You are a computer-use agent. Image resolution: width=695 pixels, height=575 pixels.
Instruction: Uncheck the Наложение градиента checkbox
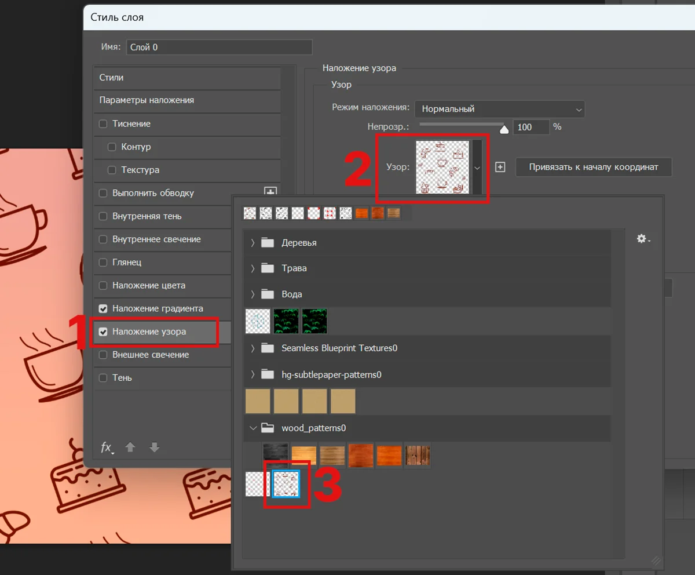[x=103, y=309]
